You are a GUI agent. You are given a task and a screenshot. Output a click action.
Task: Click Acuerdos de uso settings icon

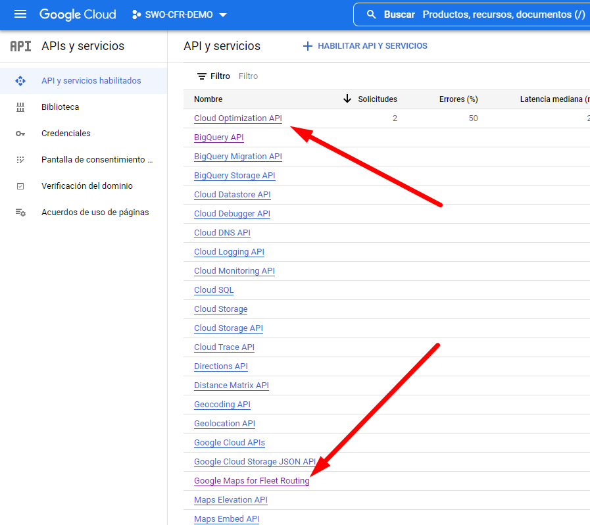click(20, 213)
